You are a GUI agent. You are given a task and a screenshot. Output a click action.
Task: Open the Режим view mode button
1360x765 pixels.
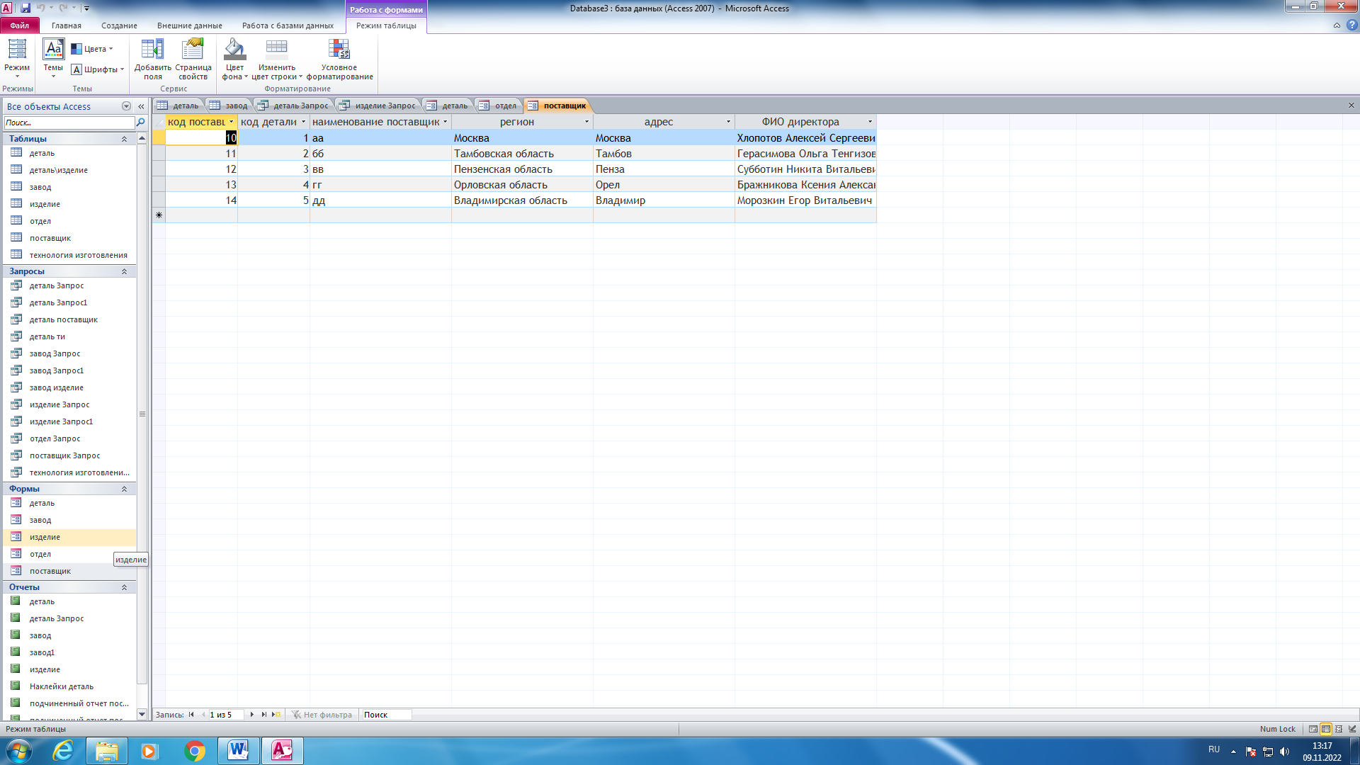17,58
